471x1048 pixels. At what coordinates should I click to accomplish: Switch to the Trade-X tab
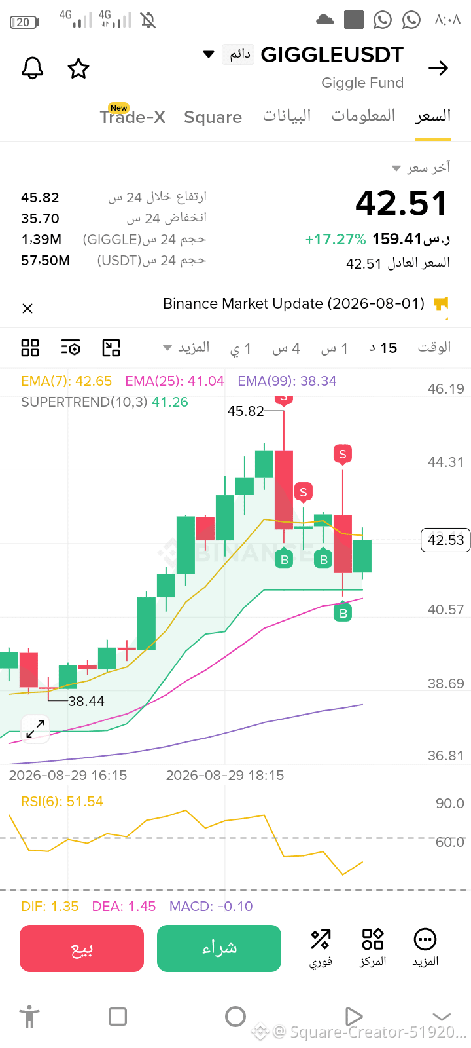point(132,117)
